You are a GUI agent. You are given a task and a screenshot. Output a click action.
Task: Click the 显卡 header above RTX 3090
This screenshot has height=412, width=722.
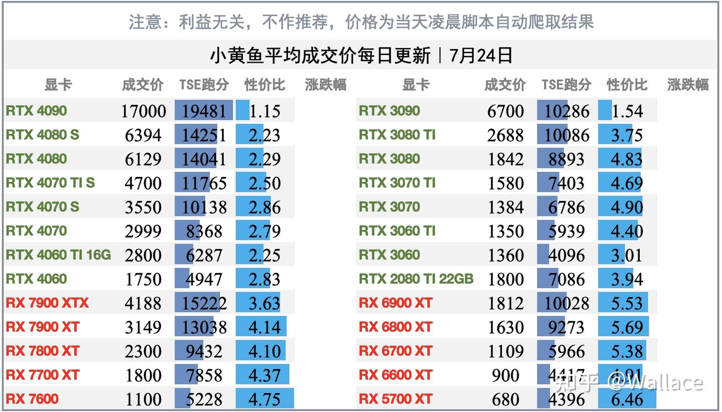[x=416, y=85]
